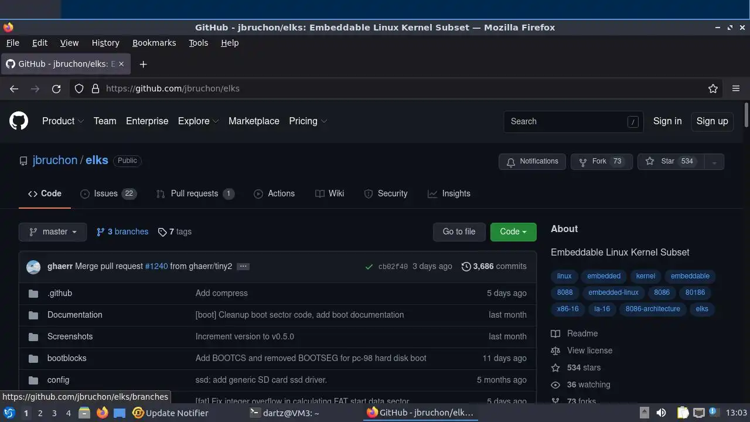
Task: Open the Bookmarks menu
Action: (154, 43)
